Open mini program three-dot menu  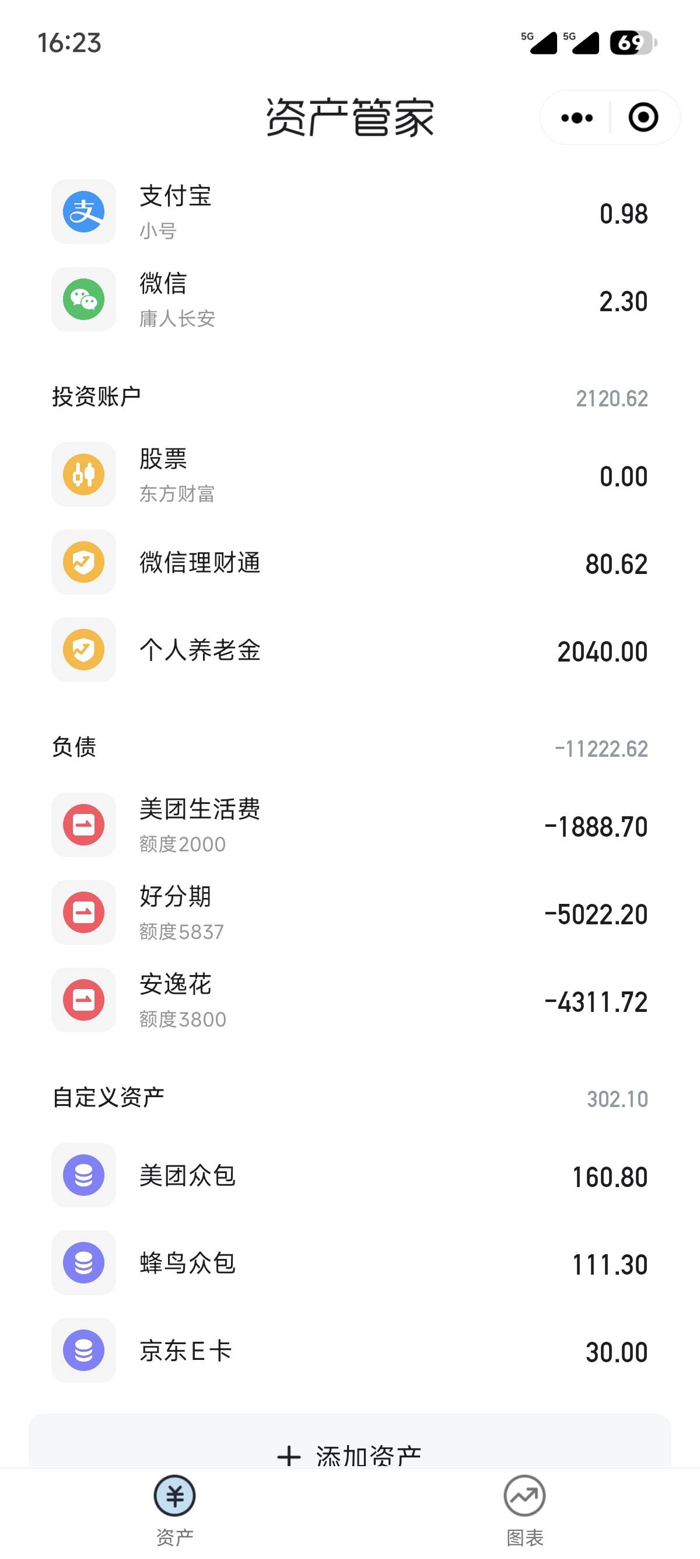click(x=577, y=117)
